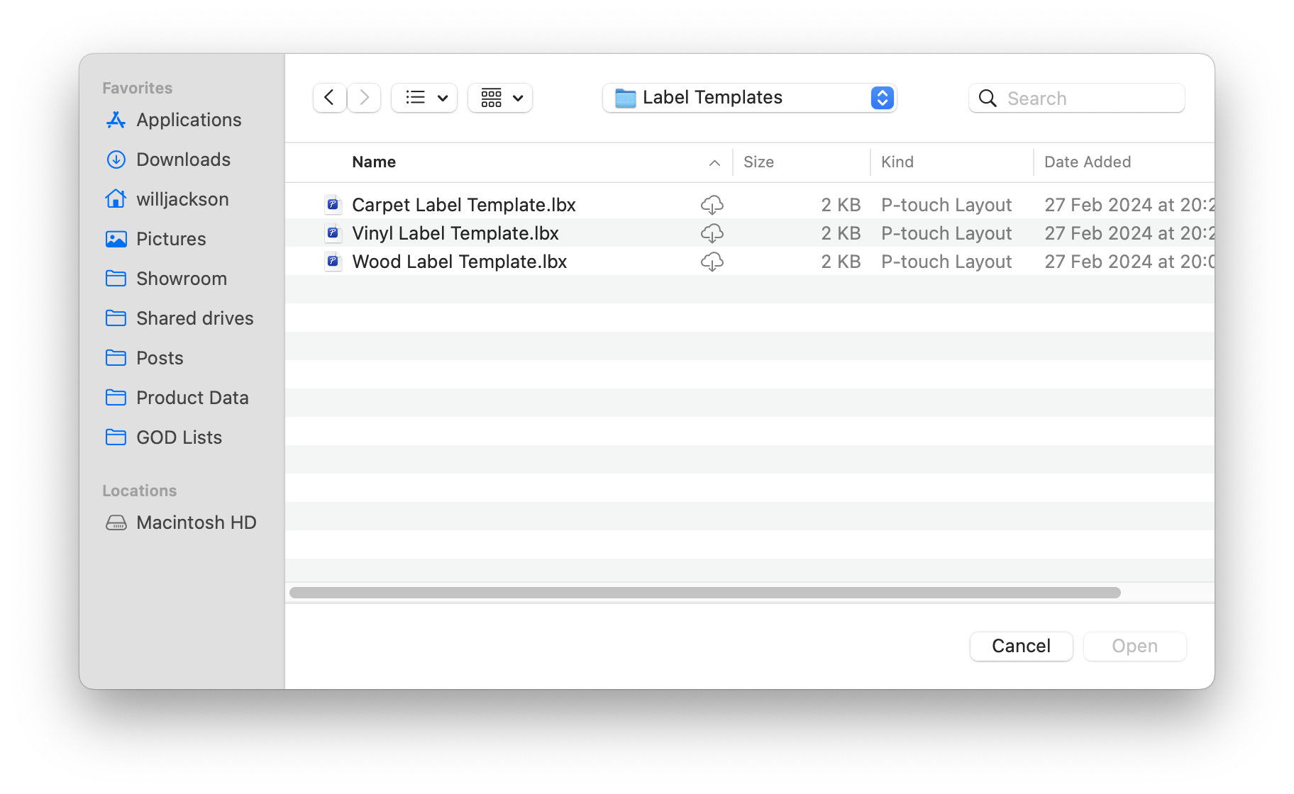Download Vinyl Label Template from cloud

(712, 233)
